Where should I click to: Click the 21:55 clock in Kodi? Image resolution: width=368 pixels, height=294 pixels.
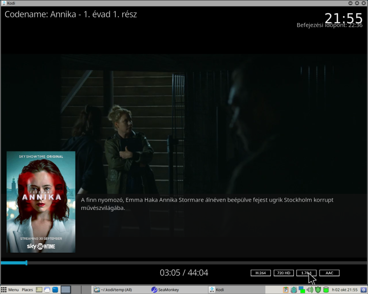[344, 18]
